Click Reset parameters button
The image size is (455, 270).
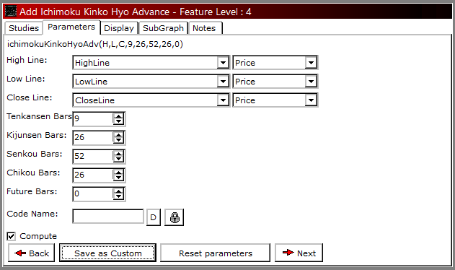[216, 253]
